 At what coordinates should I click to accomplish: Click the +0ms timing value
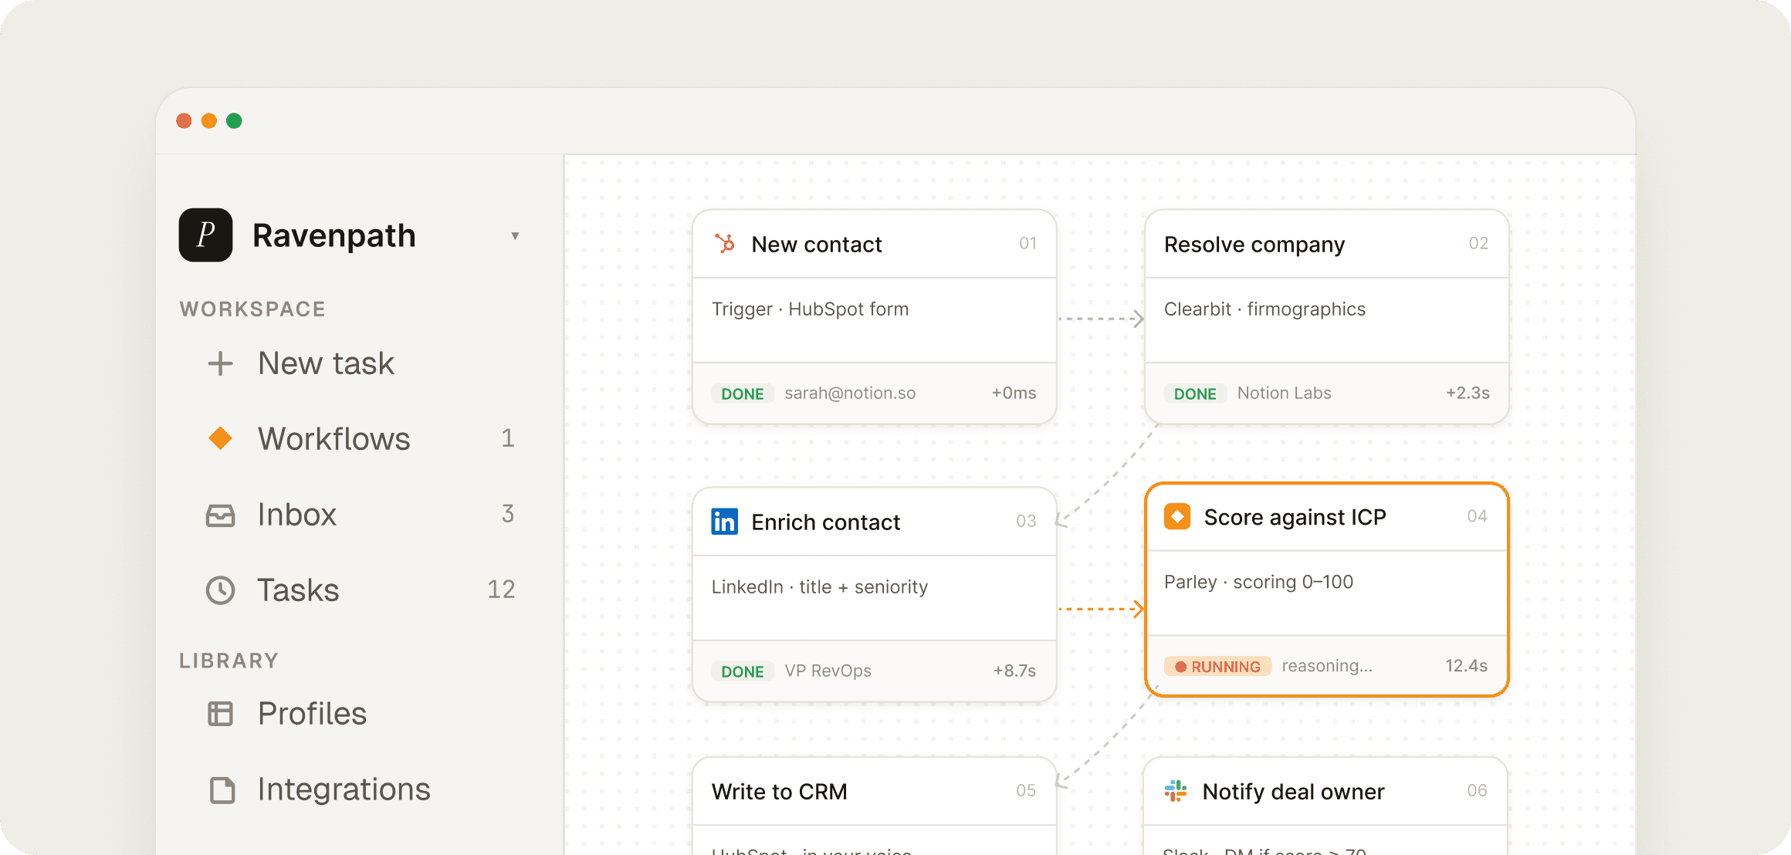(x=1014, y=393)
